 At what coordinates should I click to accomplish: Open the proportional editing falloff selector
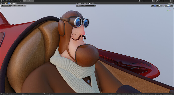point(95,4)
